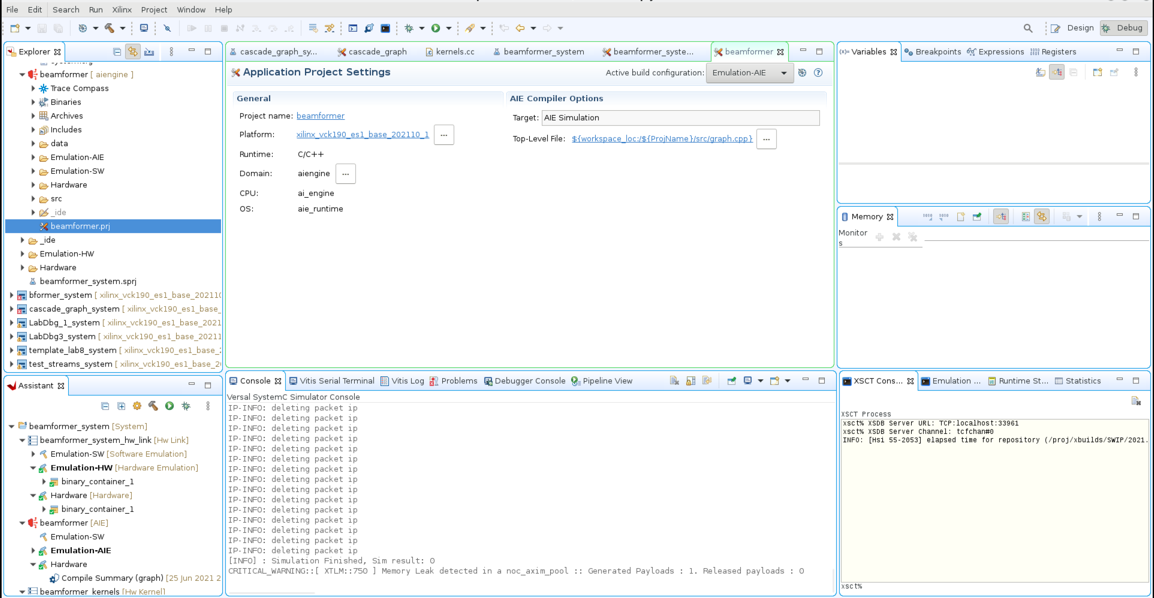Open Active build configuration dropdown
This screenshot has height=598, width=1154.
point(750,73)
